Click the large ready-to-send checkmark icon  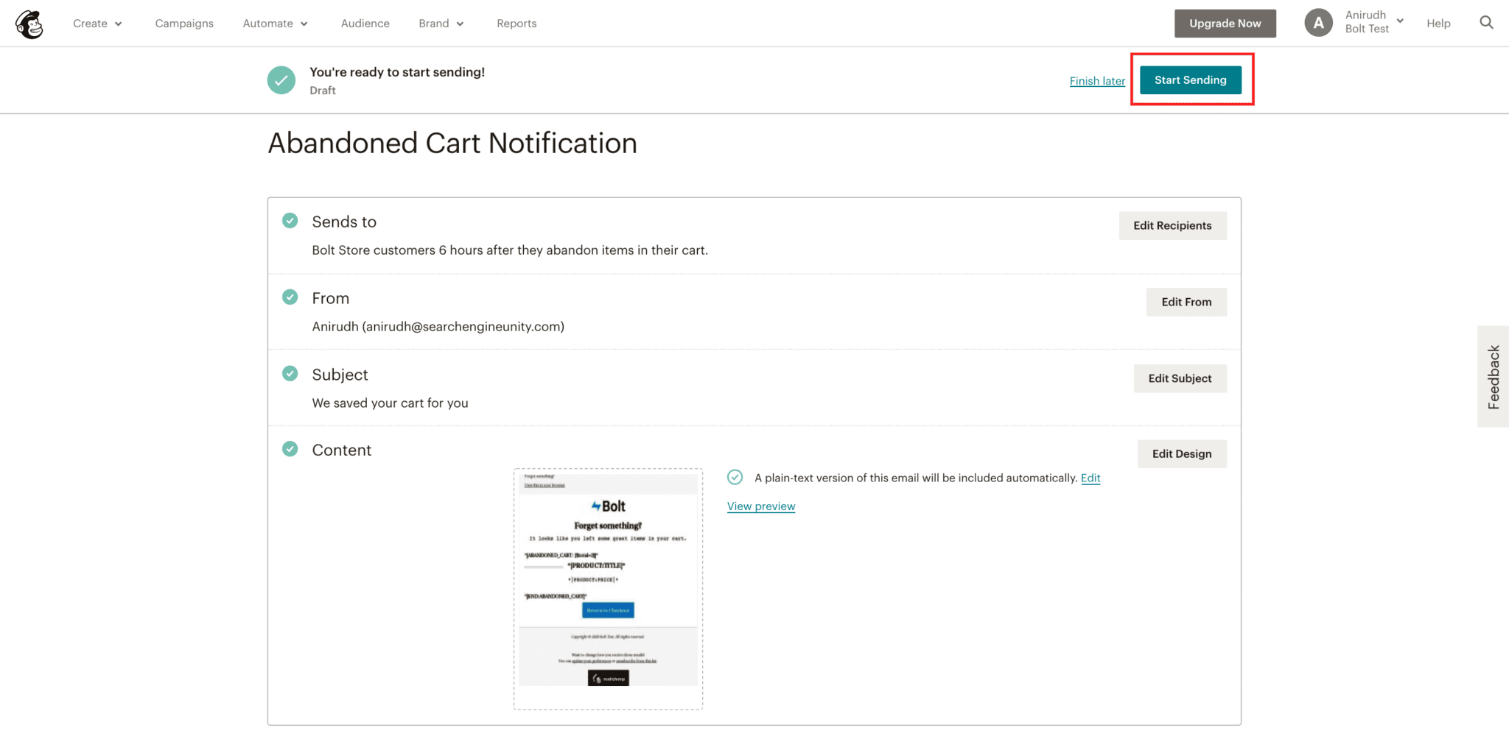(281, 80)
